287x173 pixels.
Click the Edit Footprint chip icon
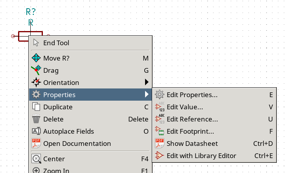(160, 131)
